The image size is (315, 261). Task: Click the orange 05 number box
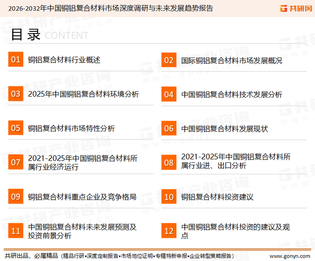pyautogui.click(x=16, y=128)
